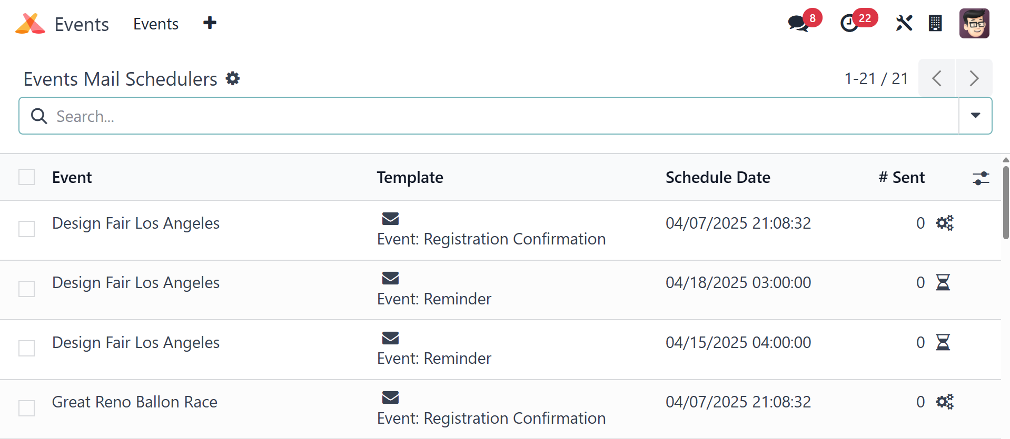Go to previous page of records
The image size is (1010, 439).
(937, 79)
